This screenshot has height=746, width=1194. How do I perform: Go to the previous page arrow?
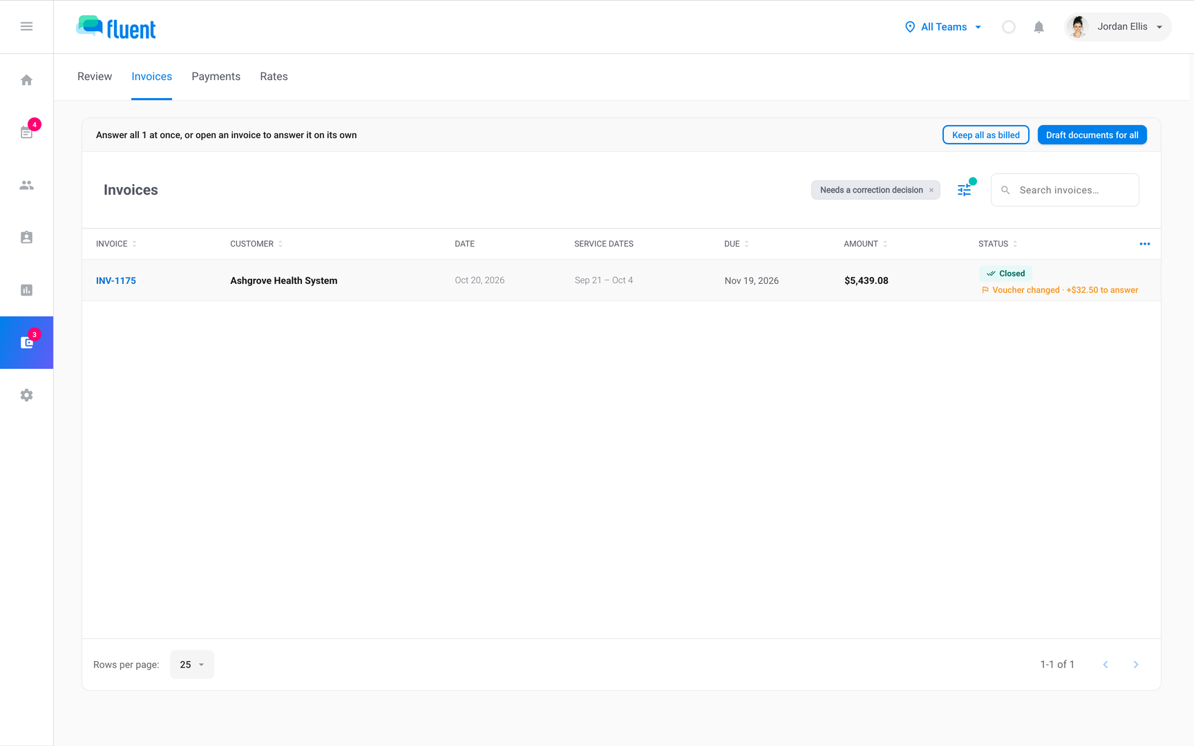pyautogui.click(x=1106, y=664)
